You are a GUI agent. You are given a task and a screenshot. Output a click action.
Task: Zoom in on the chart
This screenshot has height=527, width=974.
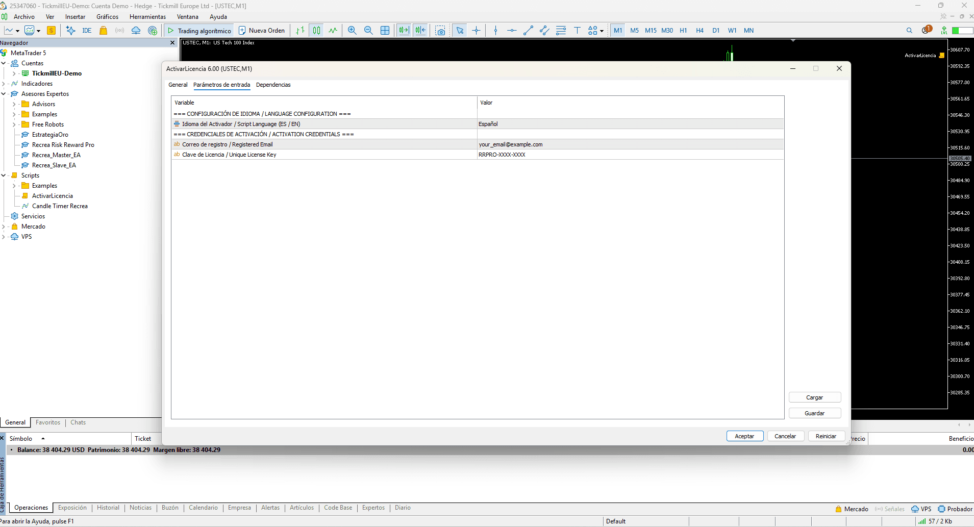(x=352, y=31)
